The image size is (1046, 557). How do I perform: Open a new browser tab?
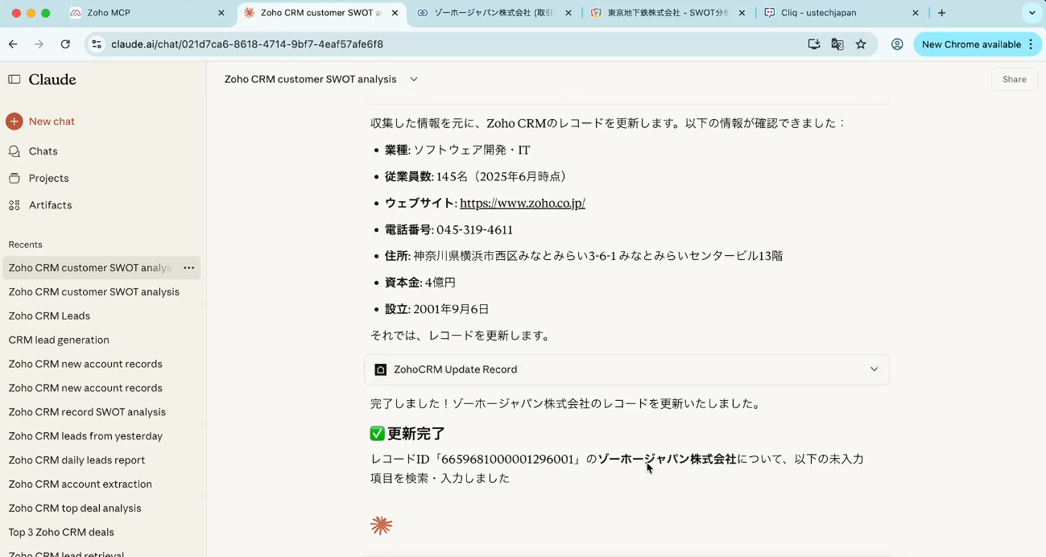coord(941,13)
